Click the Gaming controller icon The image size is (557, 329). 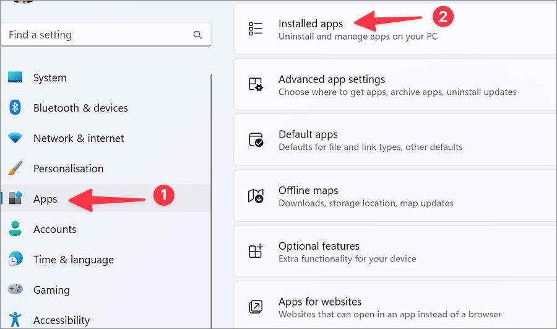15,289
